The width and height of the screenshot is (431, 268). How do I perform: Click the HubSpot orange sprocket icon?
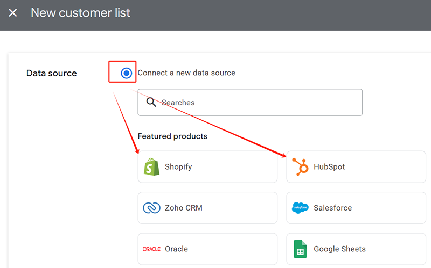click(x=301, y=167)
